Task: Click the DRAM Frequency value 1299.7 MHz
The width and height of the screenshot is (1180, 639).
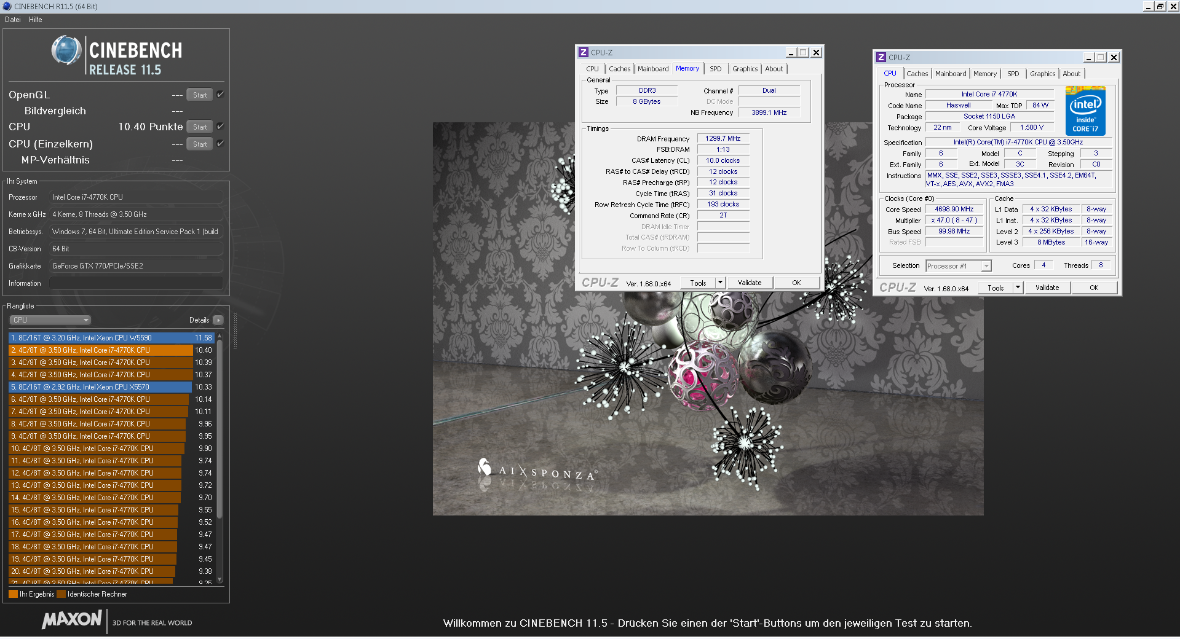Action: pyautogui.click(x=723, y=139)
